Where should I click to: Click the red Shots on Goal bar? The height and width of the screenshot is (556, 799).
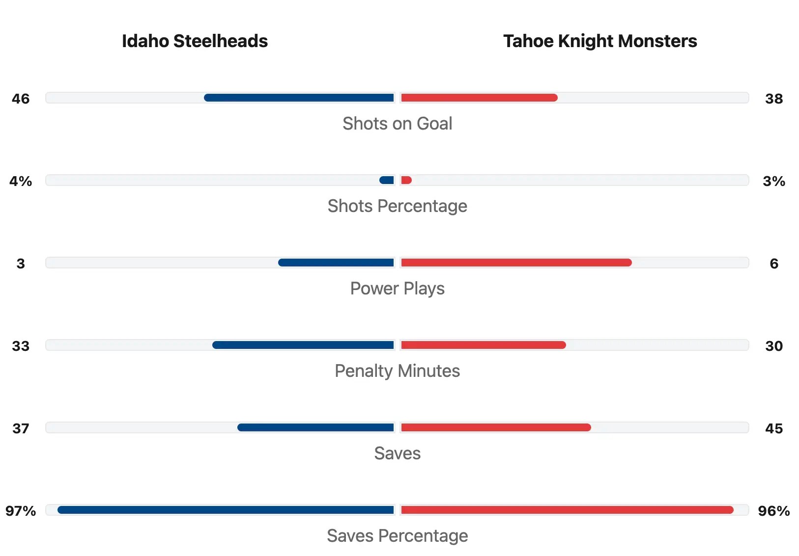(x=479, y=98)
